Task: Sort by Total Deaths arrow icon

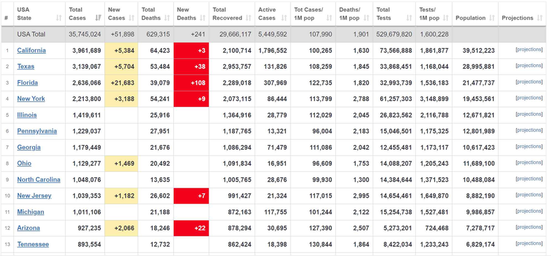Action: (x=167, y=18)
